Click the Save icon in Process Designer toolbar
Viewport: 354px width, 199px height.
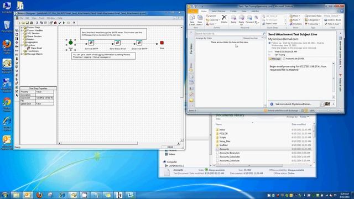pos(27,23)
